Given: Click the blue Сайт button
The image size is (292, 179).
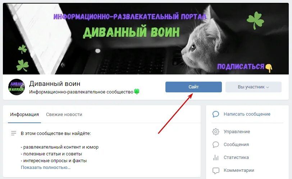Looking at the screenshot, I should point(193,87).
